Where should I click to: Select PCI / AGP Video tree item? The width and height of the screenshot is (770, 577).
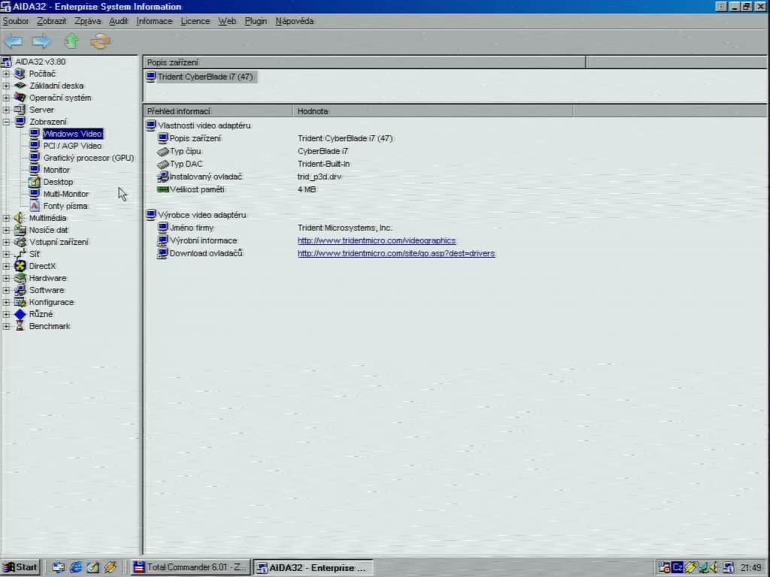coord(72,146)
